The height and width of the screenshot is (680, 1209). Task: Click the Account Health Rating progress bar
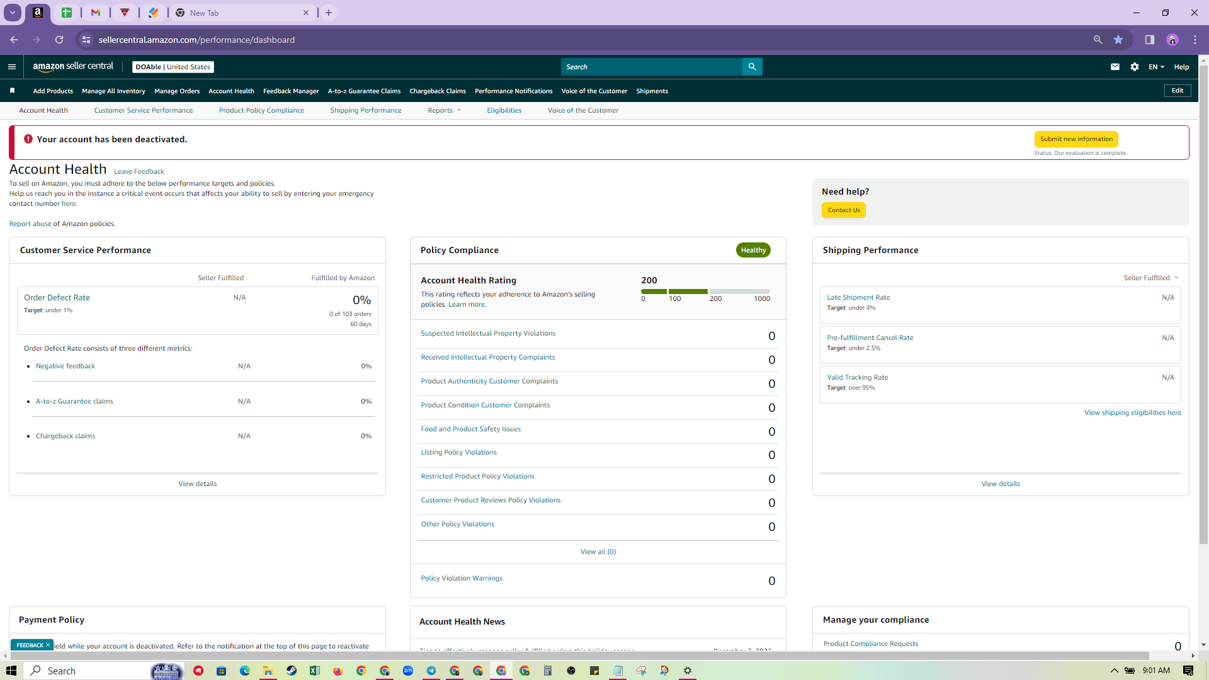click(705, 292)
